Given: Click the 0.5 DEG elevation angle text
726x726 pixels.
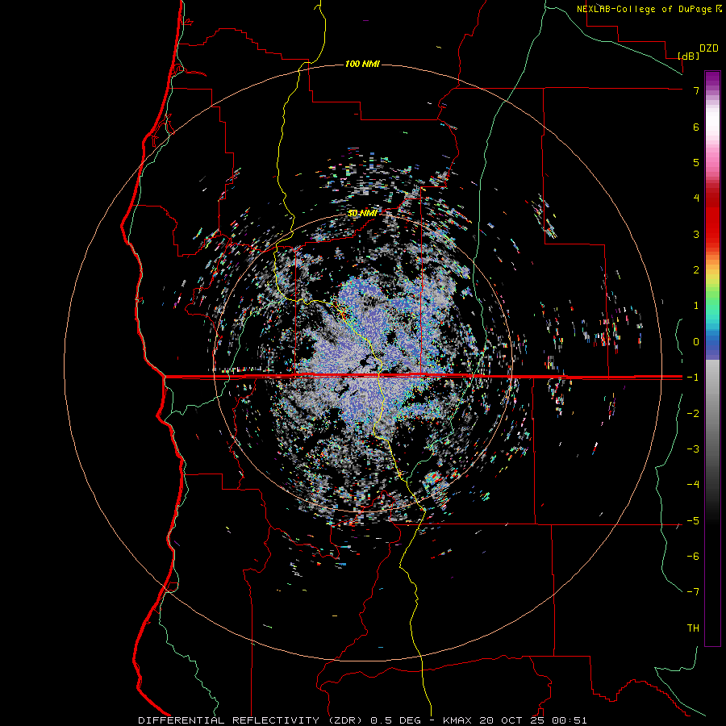Looking at the screenshot, I should [395, 720].
